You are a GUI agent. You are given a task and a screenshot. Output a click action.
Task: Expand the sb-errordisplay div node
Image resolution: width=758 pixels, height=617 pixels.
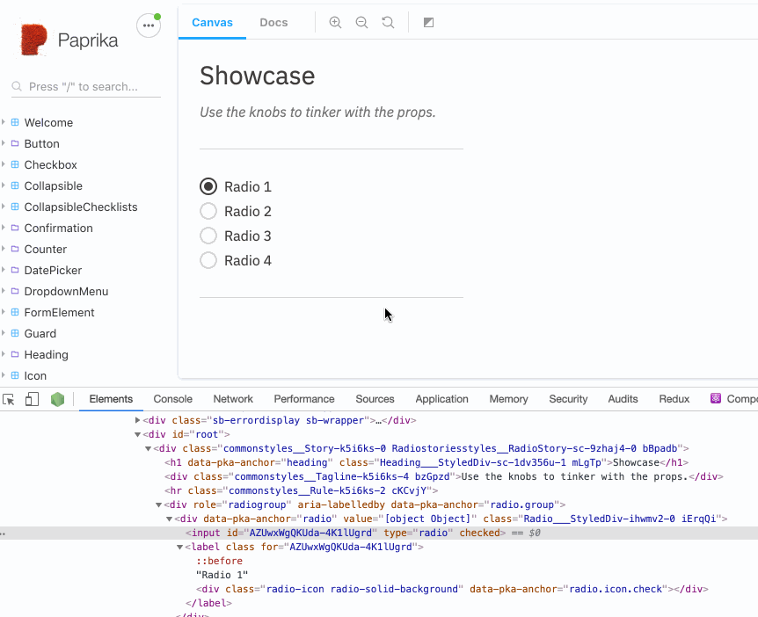pos(137,420)
